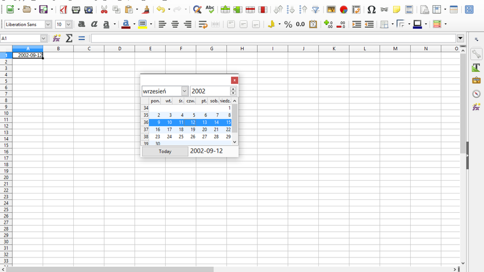The height and width of the screenshot is (272, 484).
Task: Select row 10 header
Action: tap(6, 113)
